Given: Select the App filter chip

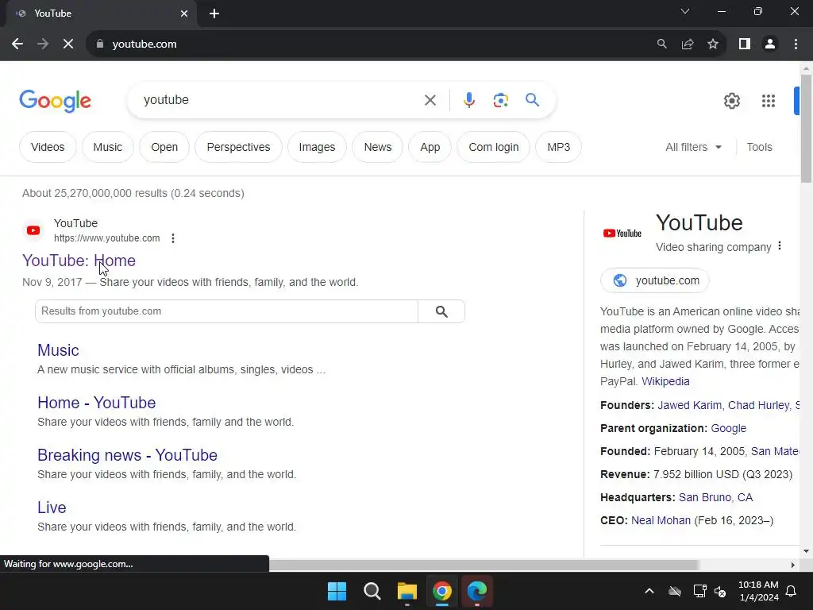Looking at the screenshot, I should pos(430,147).
